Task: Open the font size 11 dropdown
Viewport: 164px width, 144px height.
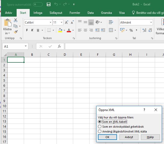Action: (61, 22)
